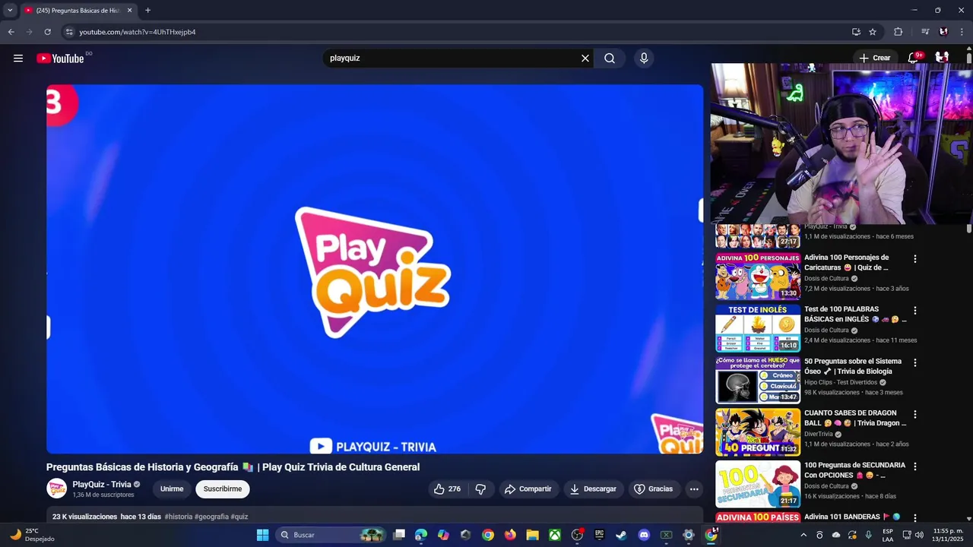
Task: Download the video with Descargar
Action: point(593,489)
